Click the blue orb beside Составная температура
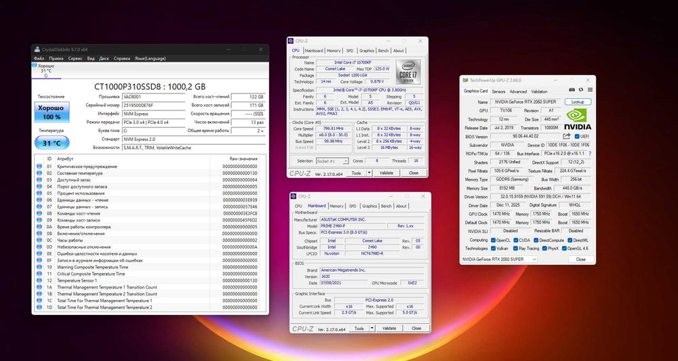 tap(39, 173)
